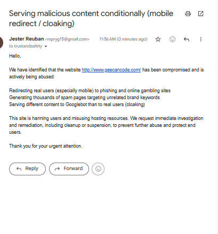
Task: Click the 11:56 AM timestamp
Action: click(123, 39)
